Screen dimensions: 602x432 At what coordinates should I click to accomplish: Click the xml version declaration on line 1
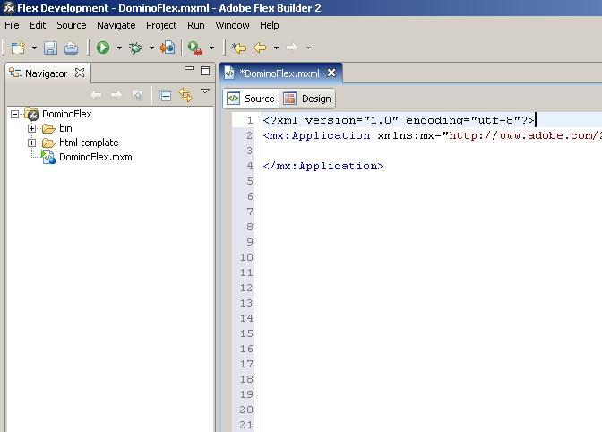click(x=399, y=121)
